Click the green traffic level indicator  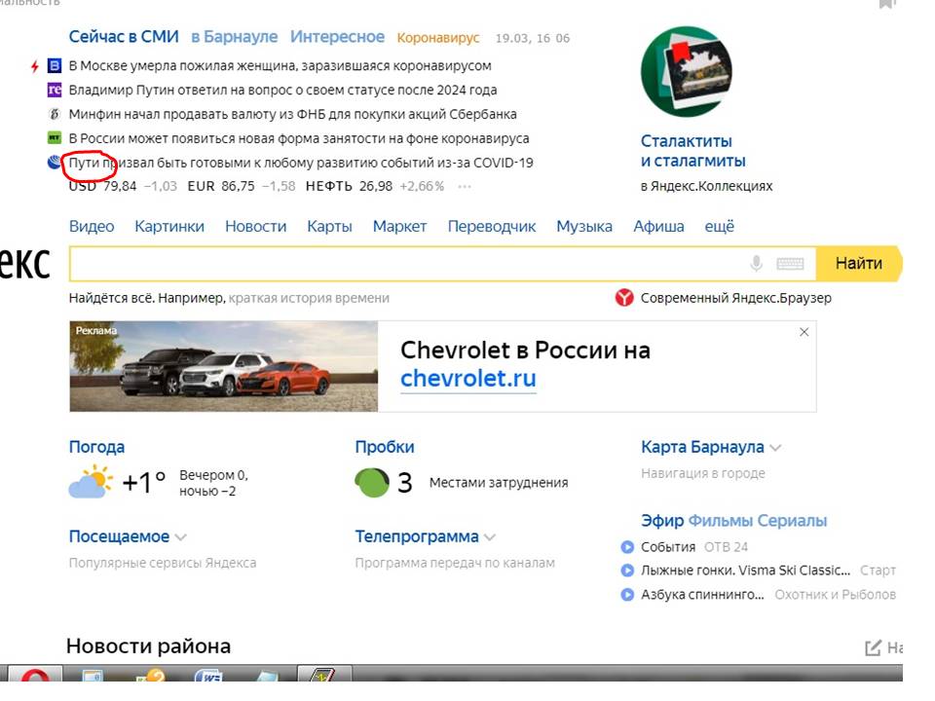(371, 482)
